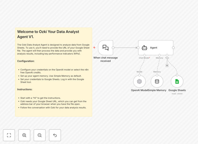Click the sticky note title heading
The height and width of the screenshot is (144, 198).
point(48,34)
